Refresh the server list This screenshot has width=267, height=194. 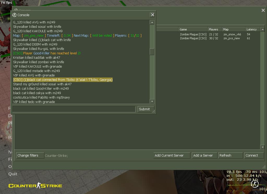pyautogui.click(x=230, y=156)
